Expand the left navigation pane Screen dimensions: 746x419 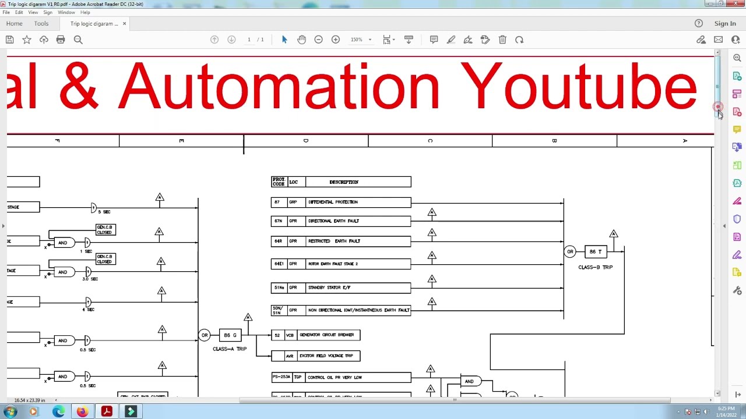point(3,226)
